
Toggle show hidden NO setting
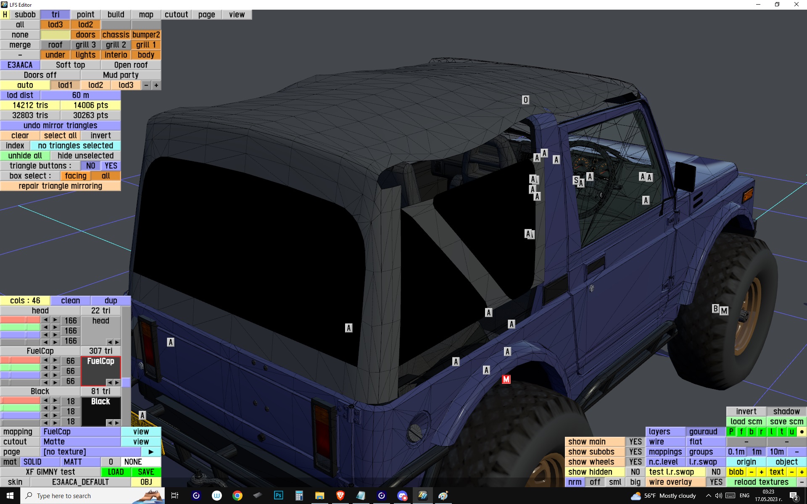tap(635, 472)
